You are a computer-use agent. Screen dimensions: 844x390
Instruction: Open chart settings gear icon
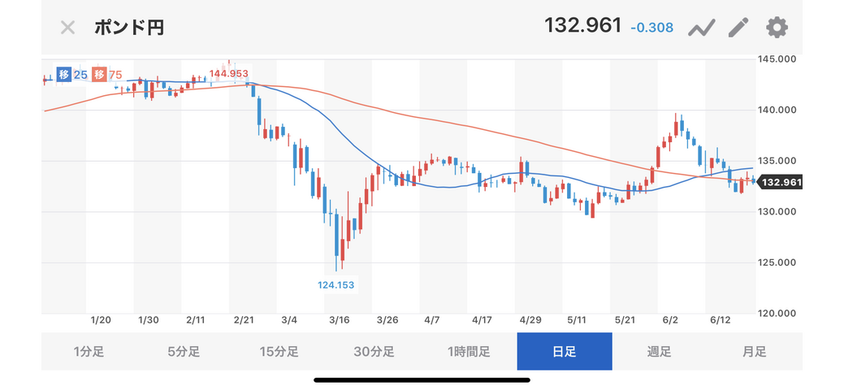click(x=777, y=28)
